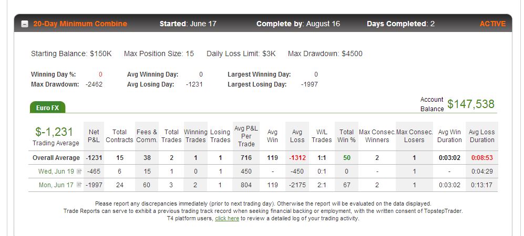Open the "click here" trading log link
Image resolution: width=524 pixels, height=236 pixels.
[x=227, y=219]
